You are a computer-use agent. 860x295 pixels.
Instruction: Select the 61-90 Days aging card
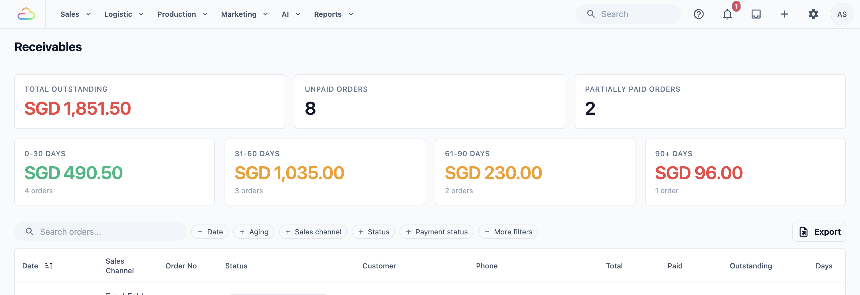tap(535, 172)
